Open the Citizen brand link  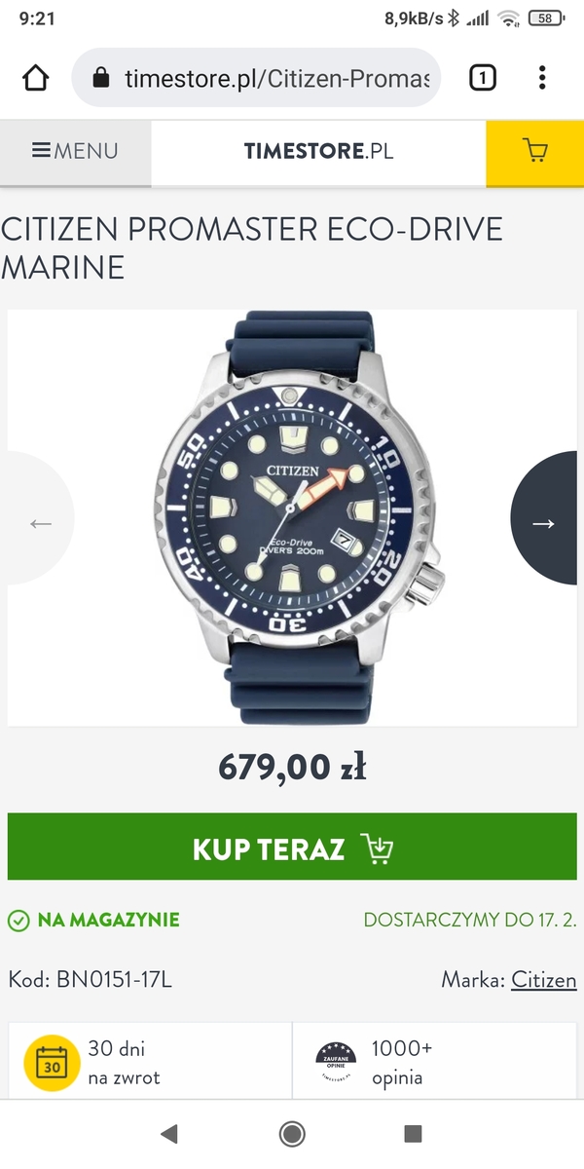coord(544,979)
